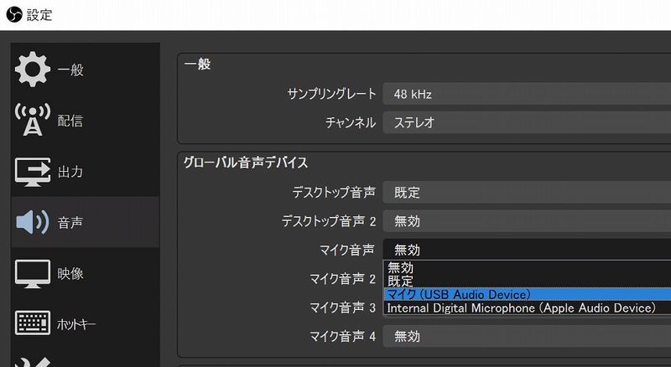Open the wrench tools icon below ホットキー
Viewport: 671px width, 367px height.
click(x=33, y=362)
